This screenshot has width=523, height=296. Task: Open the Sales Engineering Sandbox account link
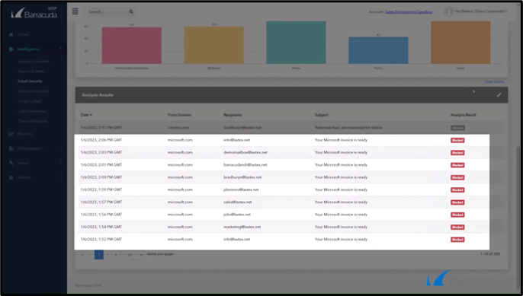tap(409, 11)
